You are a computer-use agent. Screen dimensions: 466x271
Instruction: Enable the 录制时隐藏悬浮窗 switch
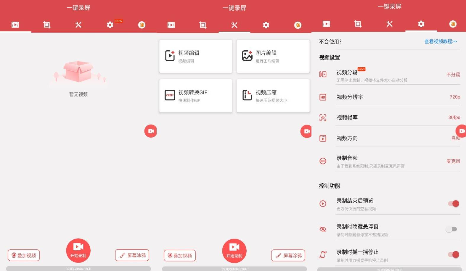click(x=452, y=229)
